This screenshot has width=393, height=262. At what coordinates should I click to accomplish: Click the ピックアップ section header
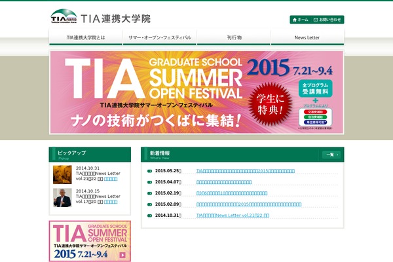[90, 155]
